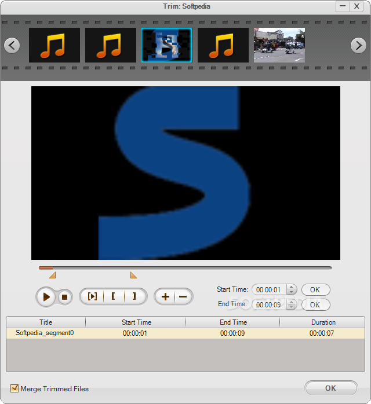Click segment start time 00:00:01 cell
This screenshot has height=404, width=371.
pos(135,333)
